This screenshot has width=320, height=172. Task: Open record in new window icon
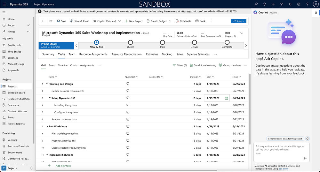[51, 21]
